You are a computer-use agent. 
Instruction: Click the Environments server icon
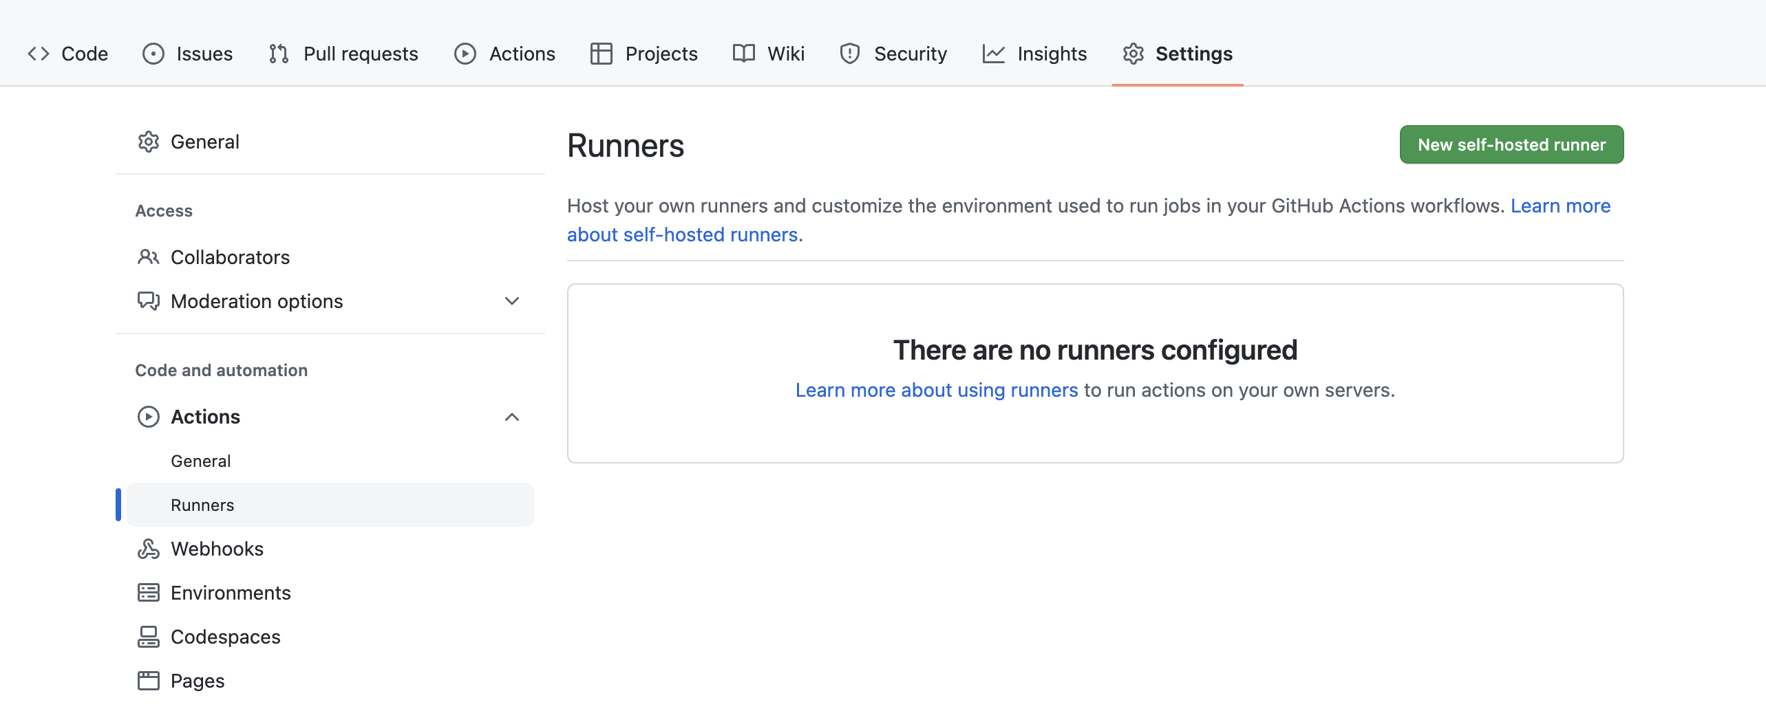(x=148, y=593)
